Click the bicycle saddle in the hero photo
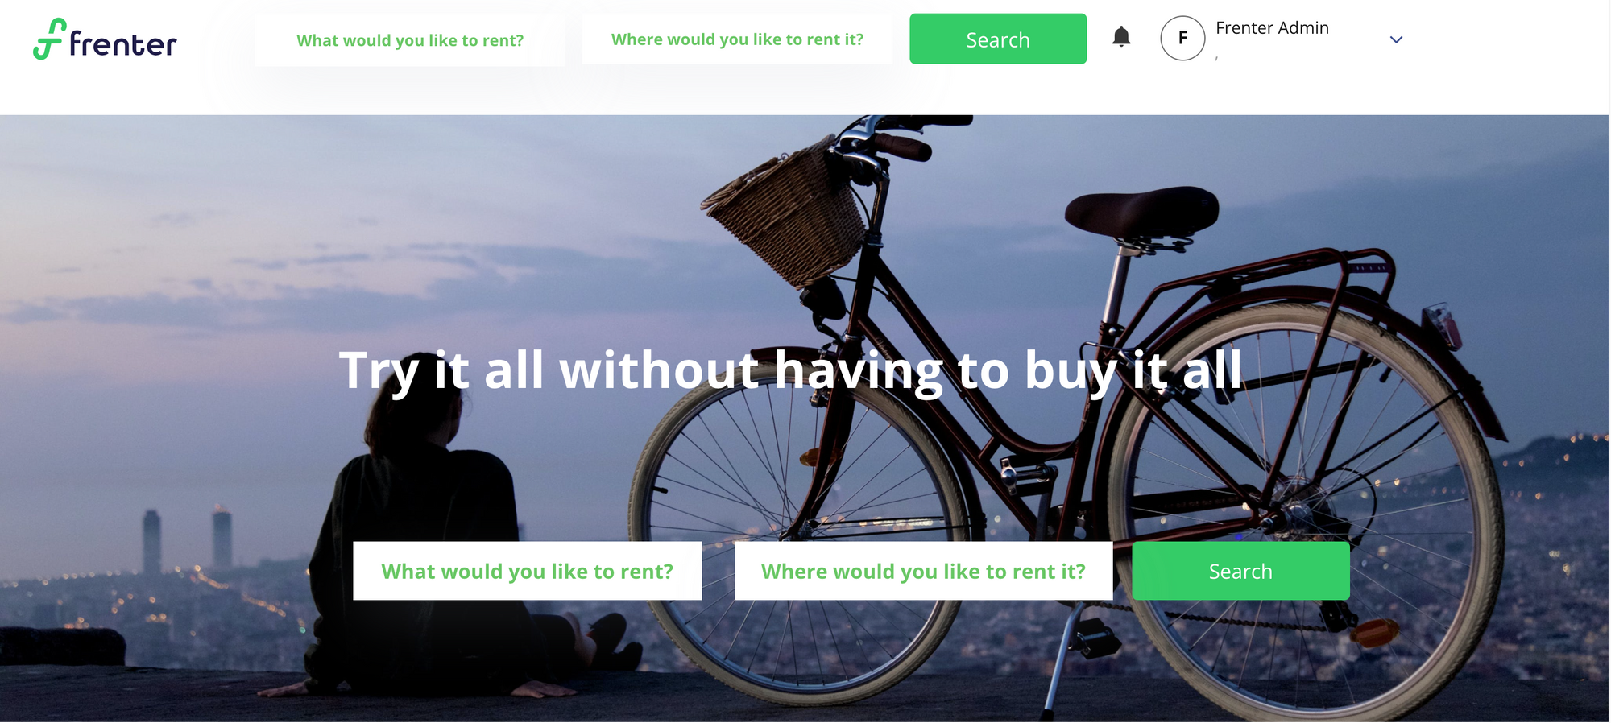The height and width of the screenshot is (723, 1611). click(x=1142, y=211)
